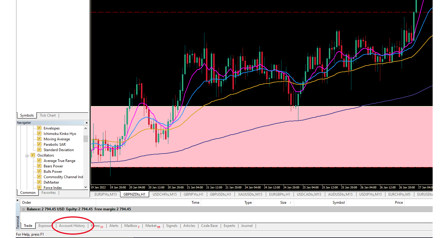448x238 pixels.
Task: Click the Envelopes indicator icon
Action: coord(39,128)
